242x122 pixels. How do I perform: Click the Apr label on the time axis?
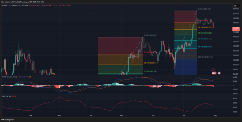pyautogui.click(x=91, y=116)
